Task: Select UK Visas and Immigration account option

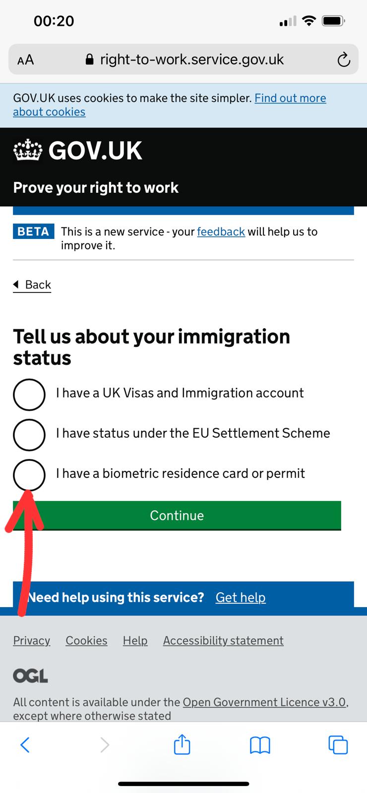Action: click(x=29, y=395)
